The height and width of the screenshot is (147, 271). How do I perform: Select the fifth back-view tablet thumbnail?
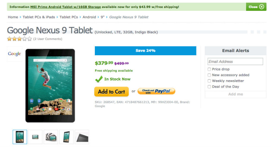[x=82, y=137]
